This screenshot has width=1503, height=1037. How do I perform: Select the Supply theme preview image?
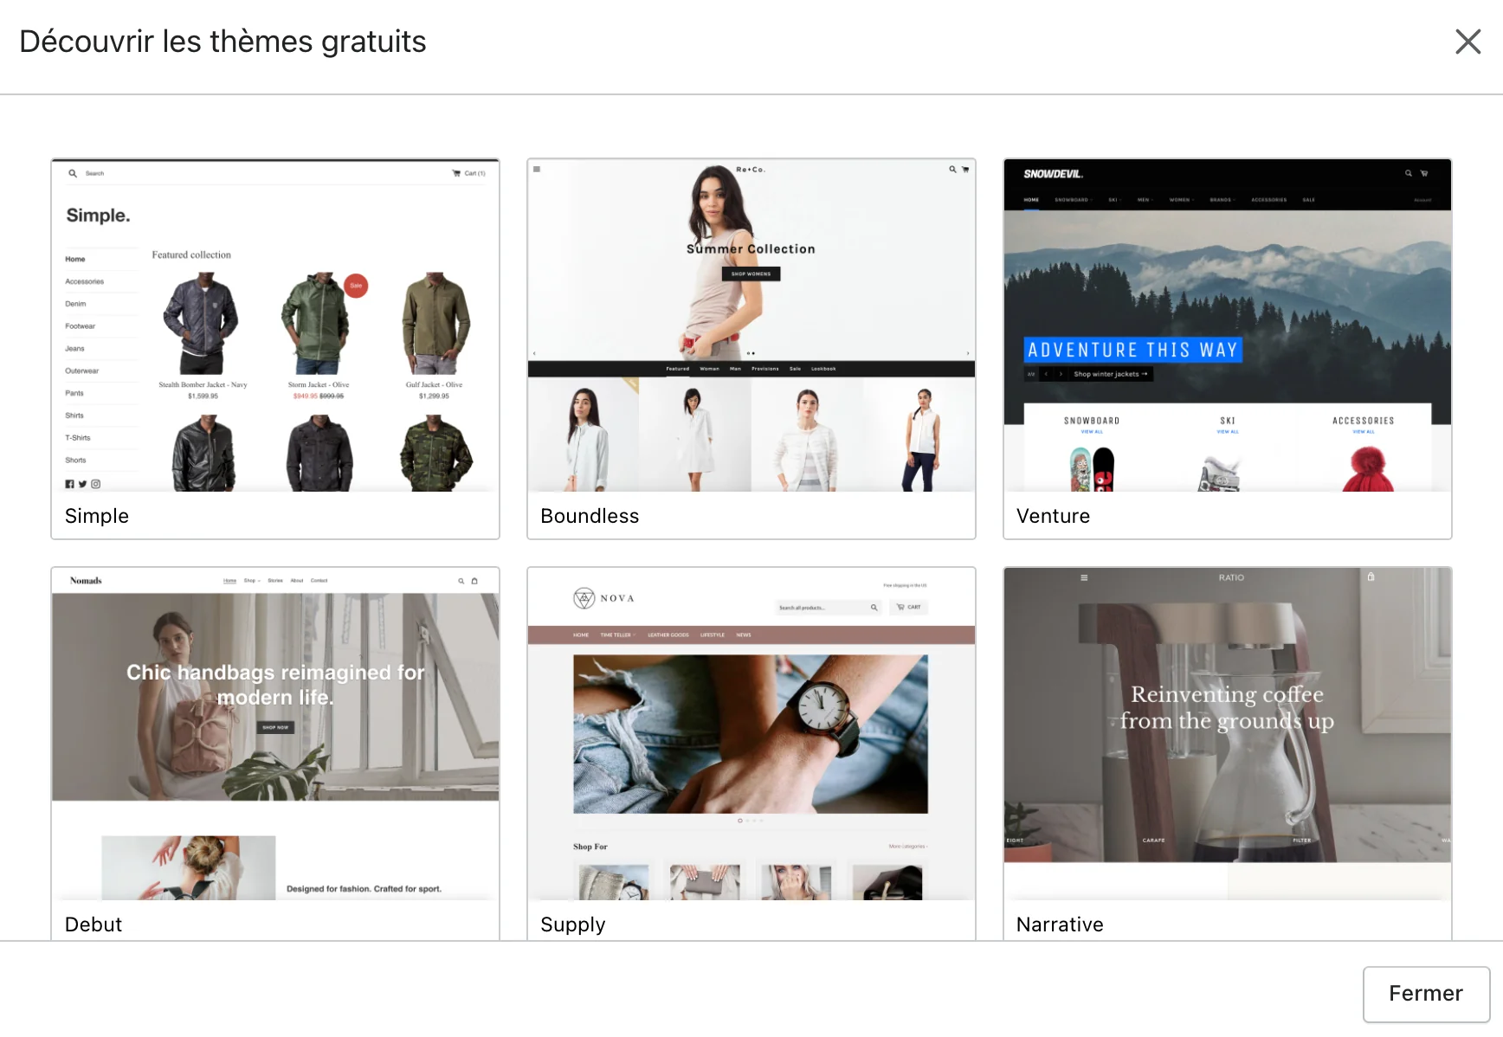point(751,734)
